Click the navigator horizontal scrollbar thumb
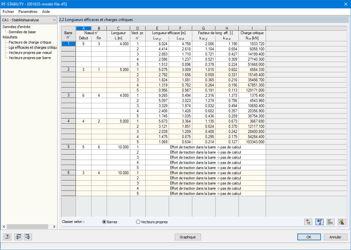Screen dimensions: 351x250 click(27, 226)
